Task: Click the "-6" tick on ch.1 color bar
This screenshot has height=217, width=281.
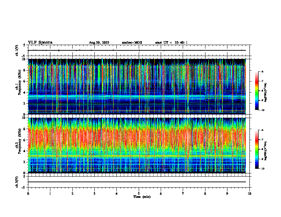Action: coord(262,71)
